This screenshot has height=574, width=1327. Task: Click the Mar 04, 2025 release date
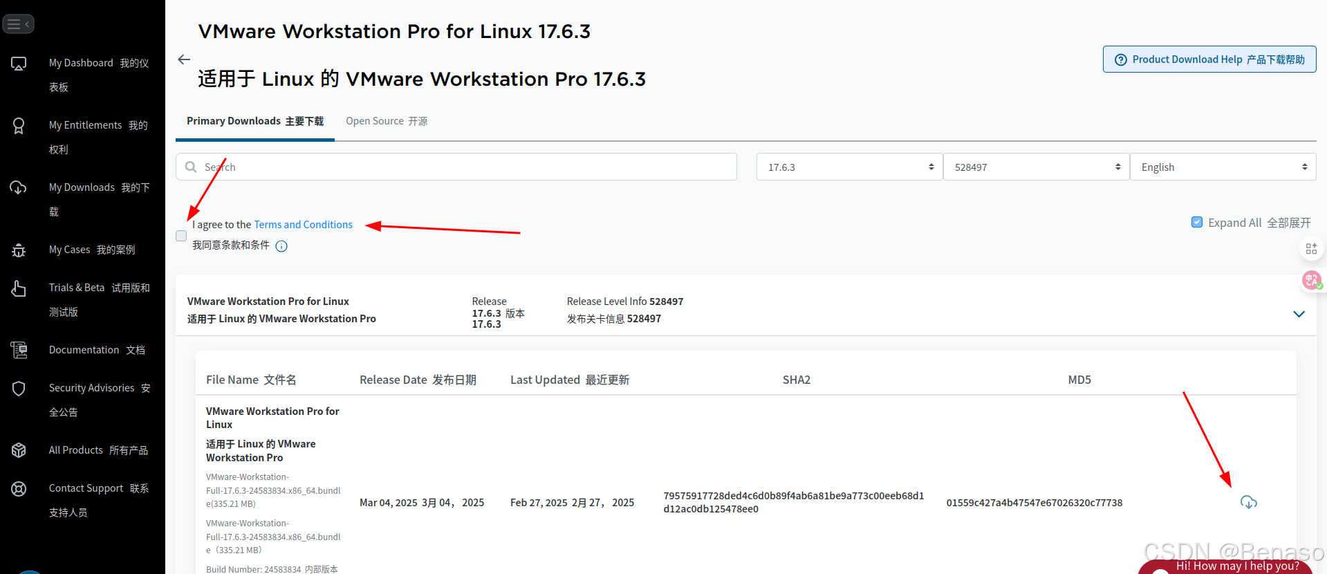pyautogui.click(x=422, y=503)
